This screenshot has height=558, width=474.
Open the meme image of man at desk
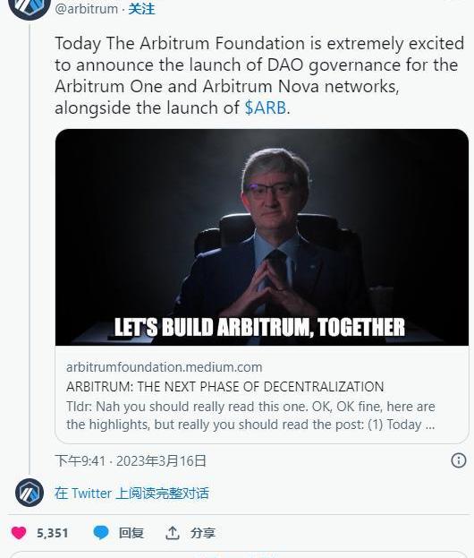(x=262, y=237)
